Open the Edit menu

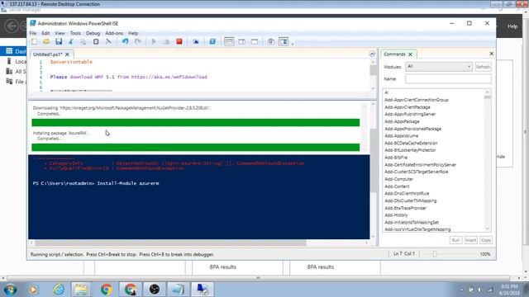[45, 33]
